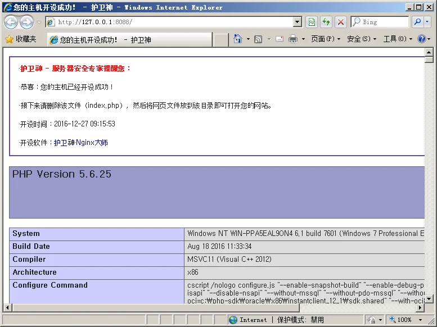Image resolution: width=437 pixels, height=327 pixels.
Task: Click the 开设时间 2016-12-27 09:15:53 line
Action: (67, 124)
